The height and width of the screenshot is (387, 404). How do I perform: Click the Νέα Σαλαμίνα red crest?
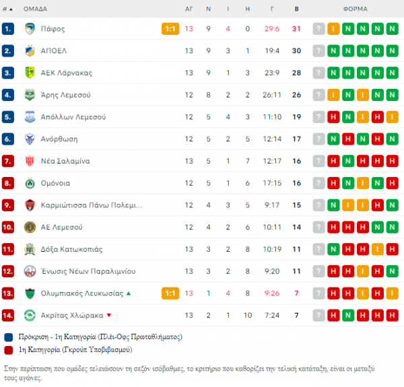(x=30, y=161)
